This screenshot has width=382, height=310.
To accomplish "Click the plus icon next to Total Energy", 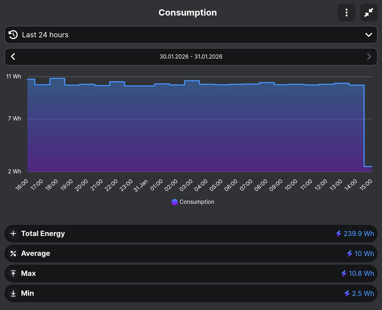I will tap(13, 234).
